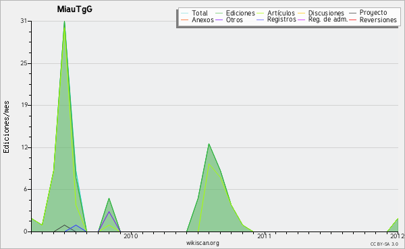Click the red Reversiones line swatch
This screenshot has height=249, width=405.
[353, 20]
